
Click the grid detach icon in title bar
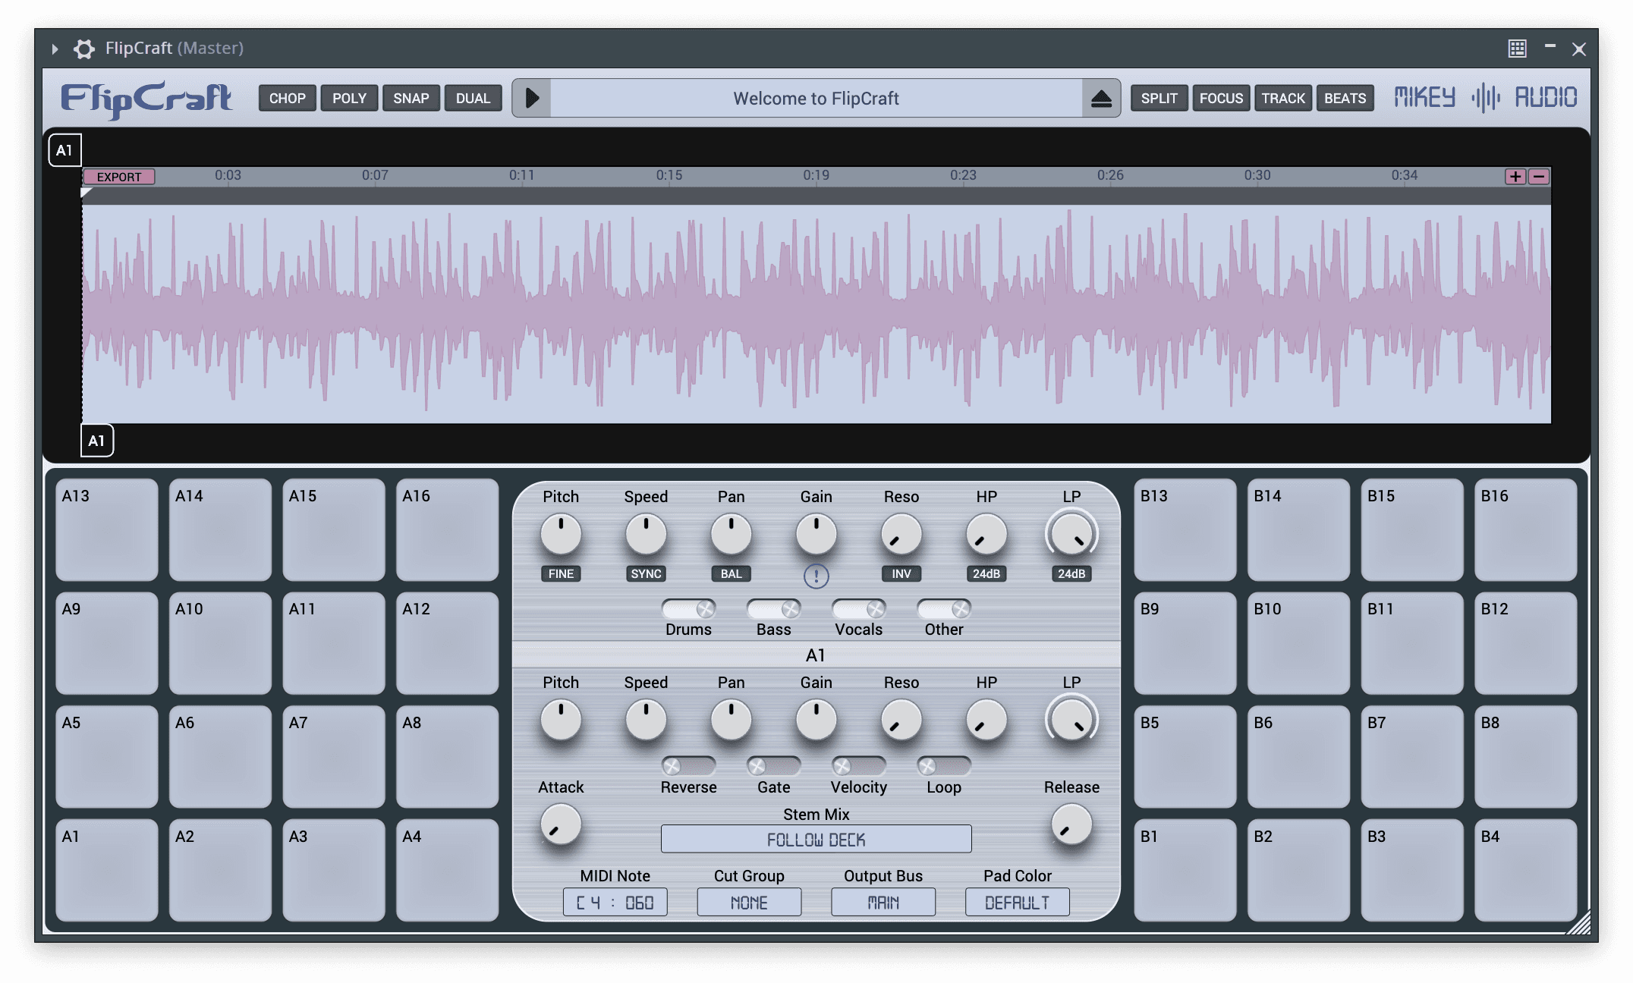(1517, 49)
